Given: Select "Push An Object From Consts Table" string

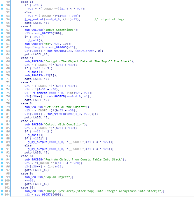Looking at the screenshot, I should click(x=83, y=159).
